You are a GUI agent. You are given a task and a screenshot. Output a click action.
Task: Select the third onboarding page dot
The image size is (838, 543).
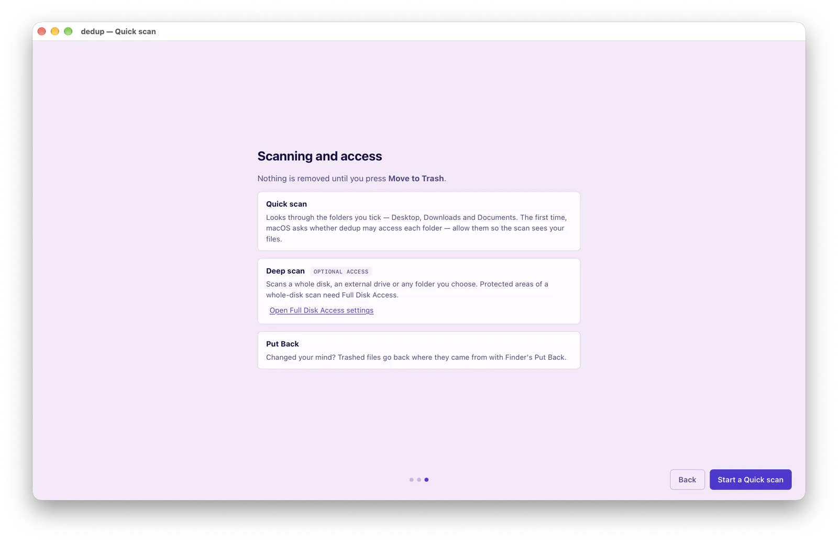click(426, 480)
